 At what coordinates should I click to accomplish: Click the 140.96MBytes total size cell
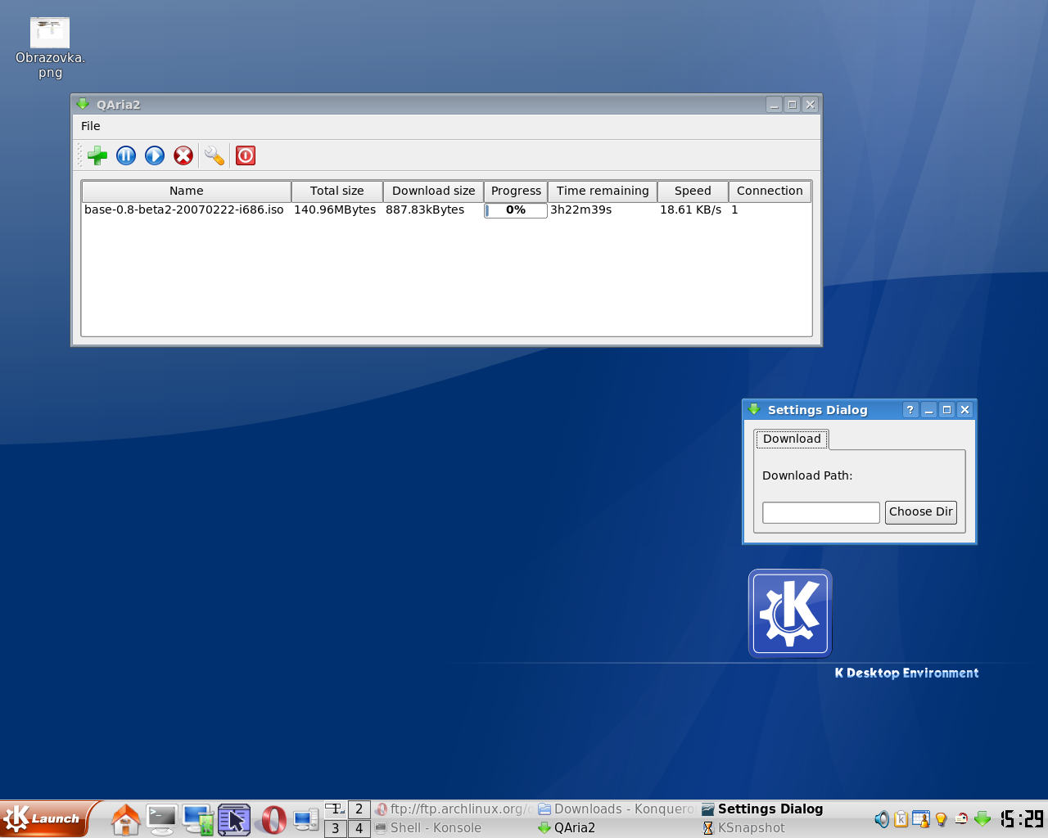click(335, 210)
